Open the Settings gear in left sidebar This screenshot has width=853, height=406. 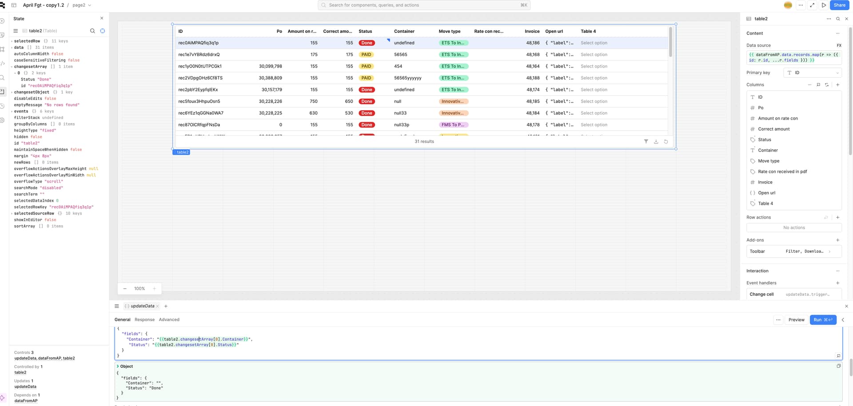pyautogui.click(x=2, y=120)
